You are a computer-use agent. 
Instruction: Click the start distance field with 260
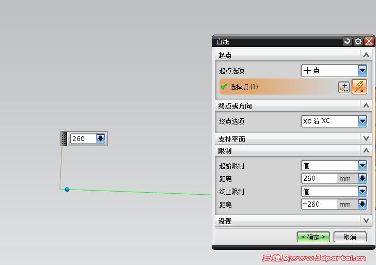[319, 178]
